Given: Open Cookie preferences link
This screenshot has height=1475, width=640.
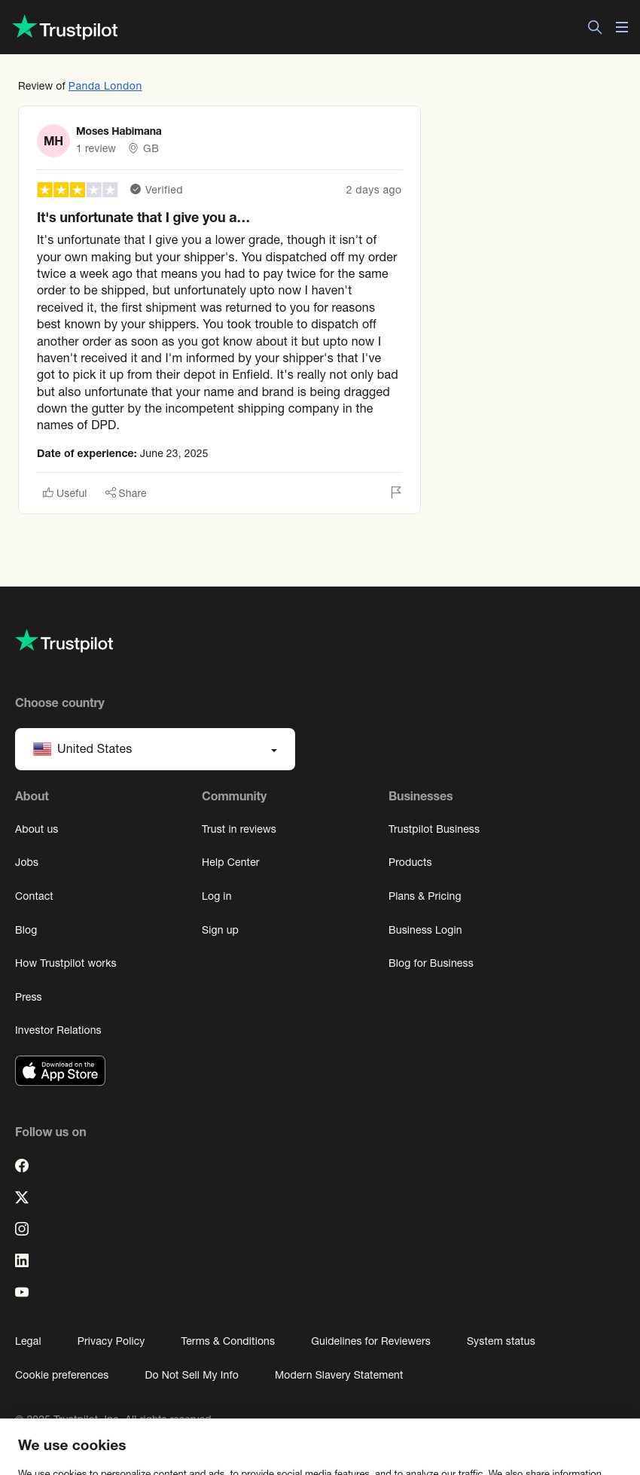Looking at the screenshot, I should coord(62,1375).
